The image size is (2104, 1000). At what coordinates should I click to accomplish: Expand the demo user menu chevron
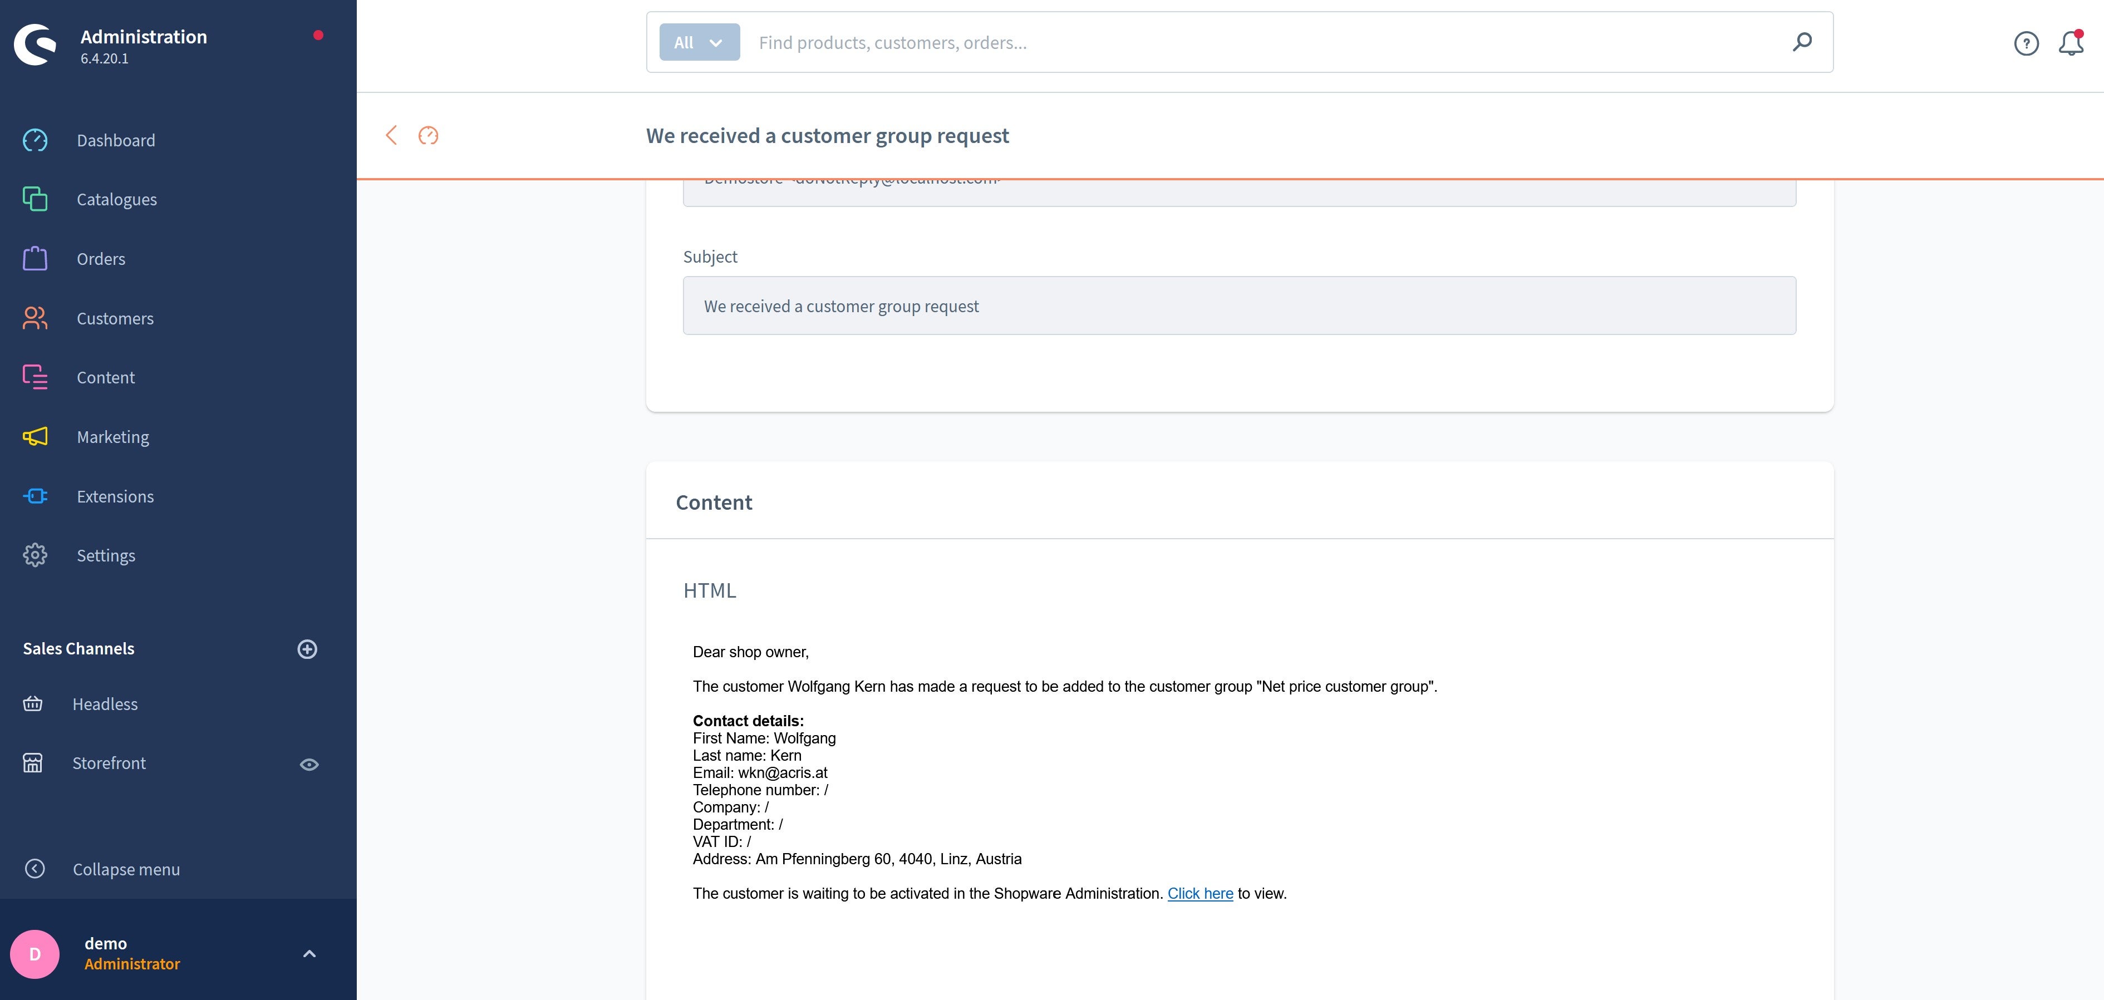[x=309, y=953]
